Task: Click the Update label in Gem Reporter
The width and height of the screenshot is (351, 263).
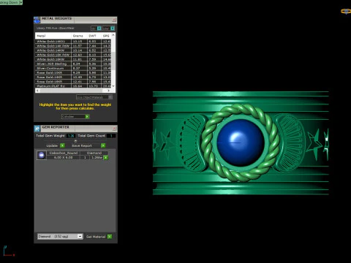Action: pos(52,145)
